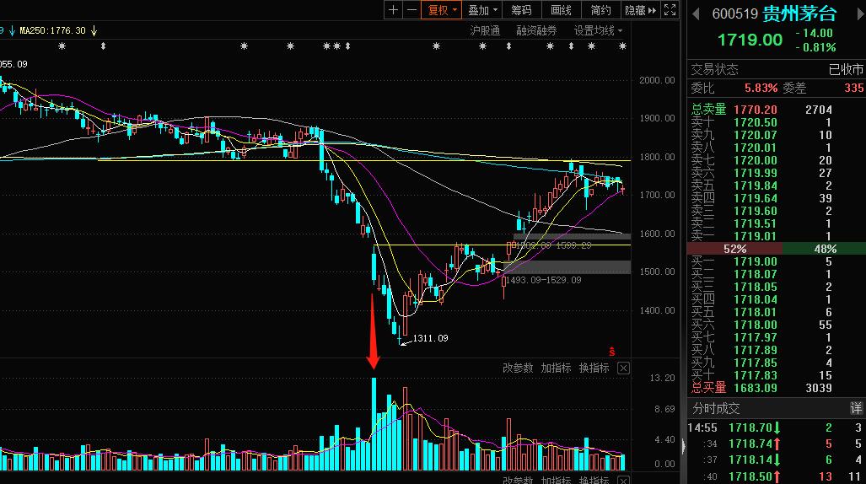This screenshot has height=484, width=866.
Task: Open the 设置均线 moving average settings dropdown
Action: tap(598, 30)
